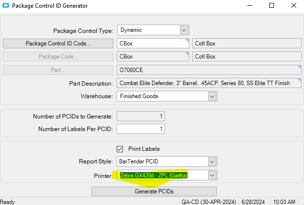Expand the Report Style dropdown arrow

tap(212, 161)
